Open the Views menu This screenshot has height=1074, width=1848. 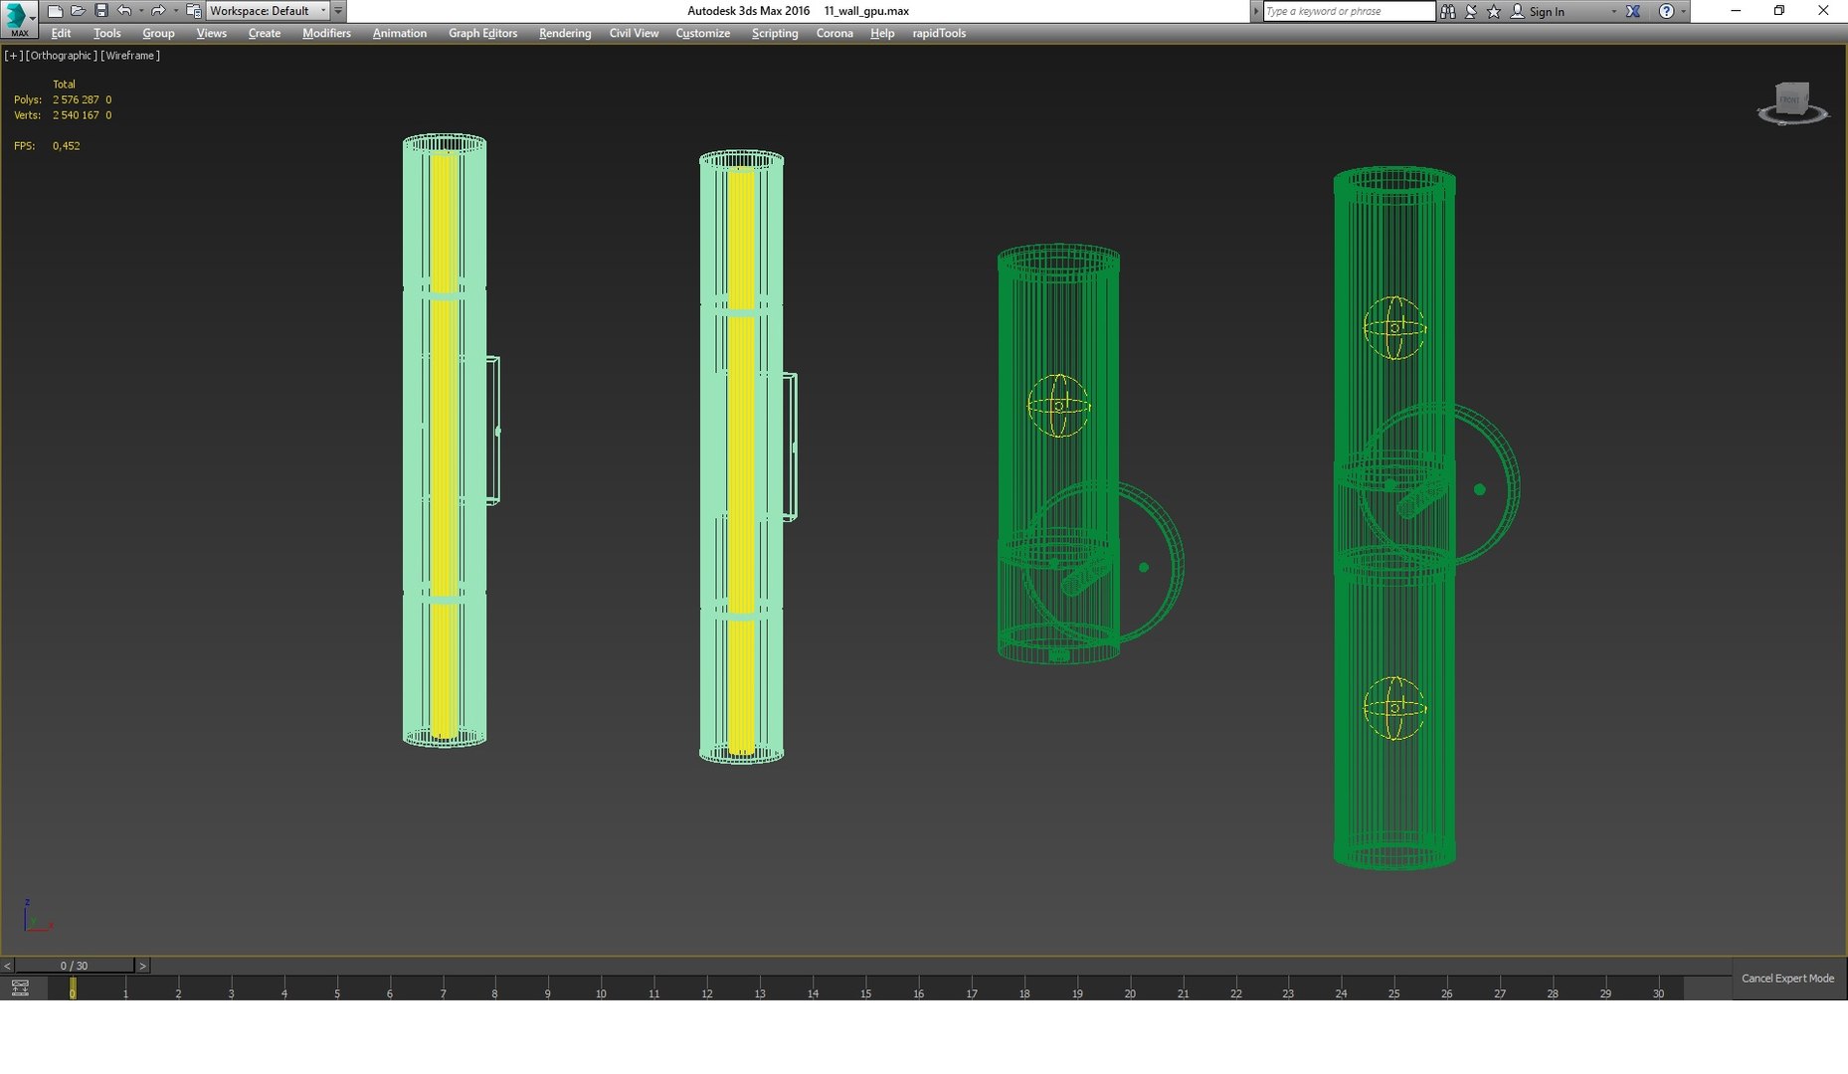point(211,33)
